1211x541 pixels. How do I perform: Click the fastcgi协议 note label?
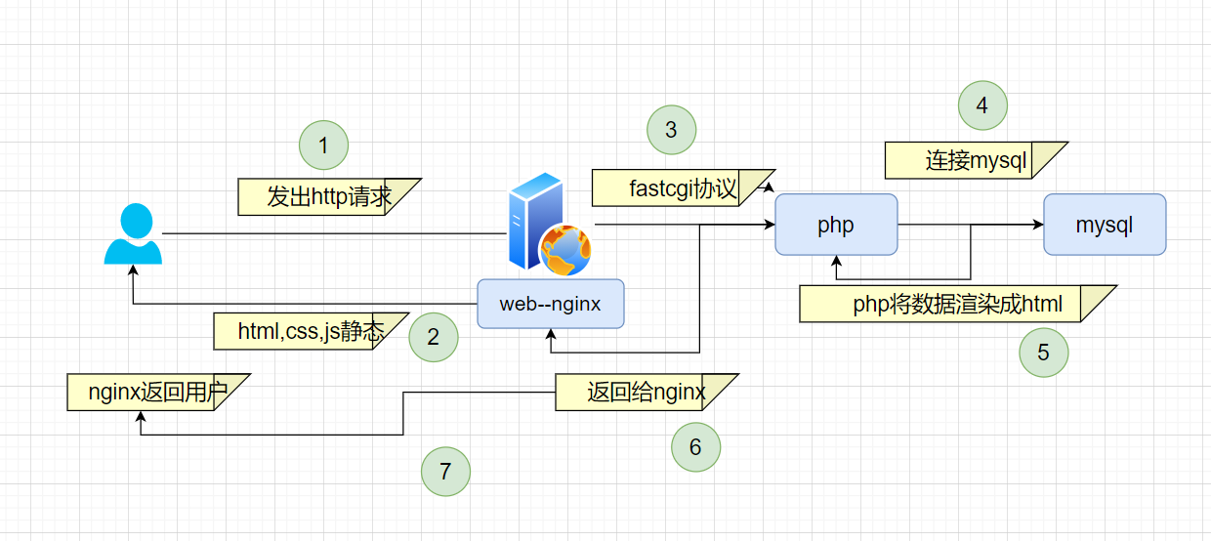(x=682, y=187)
